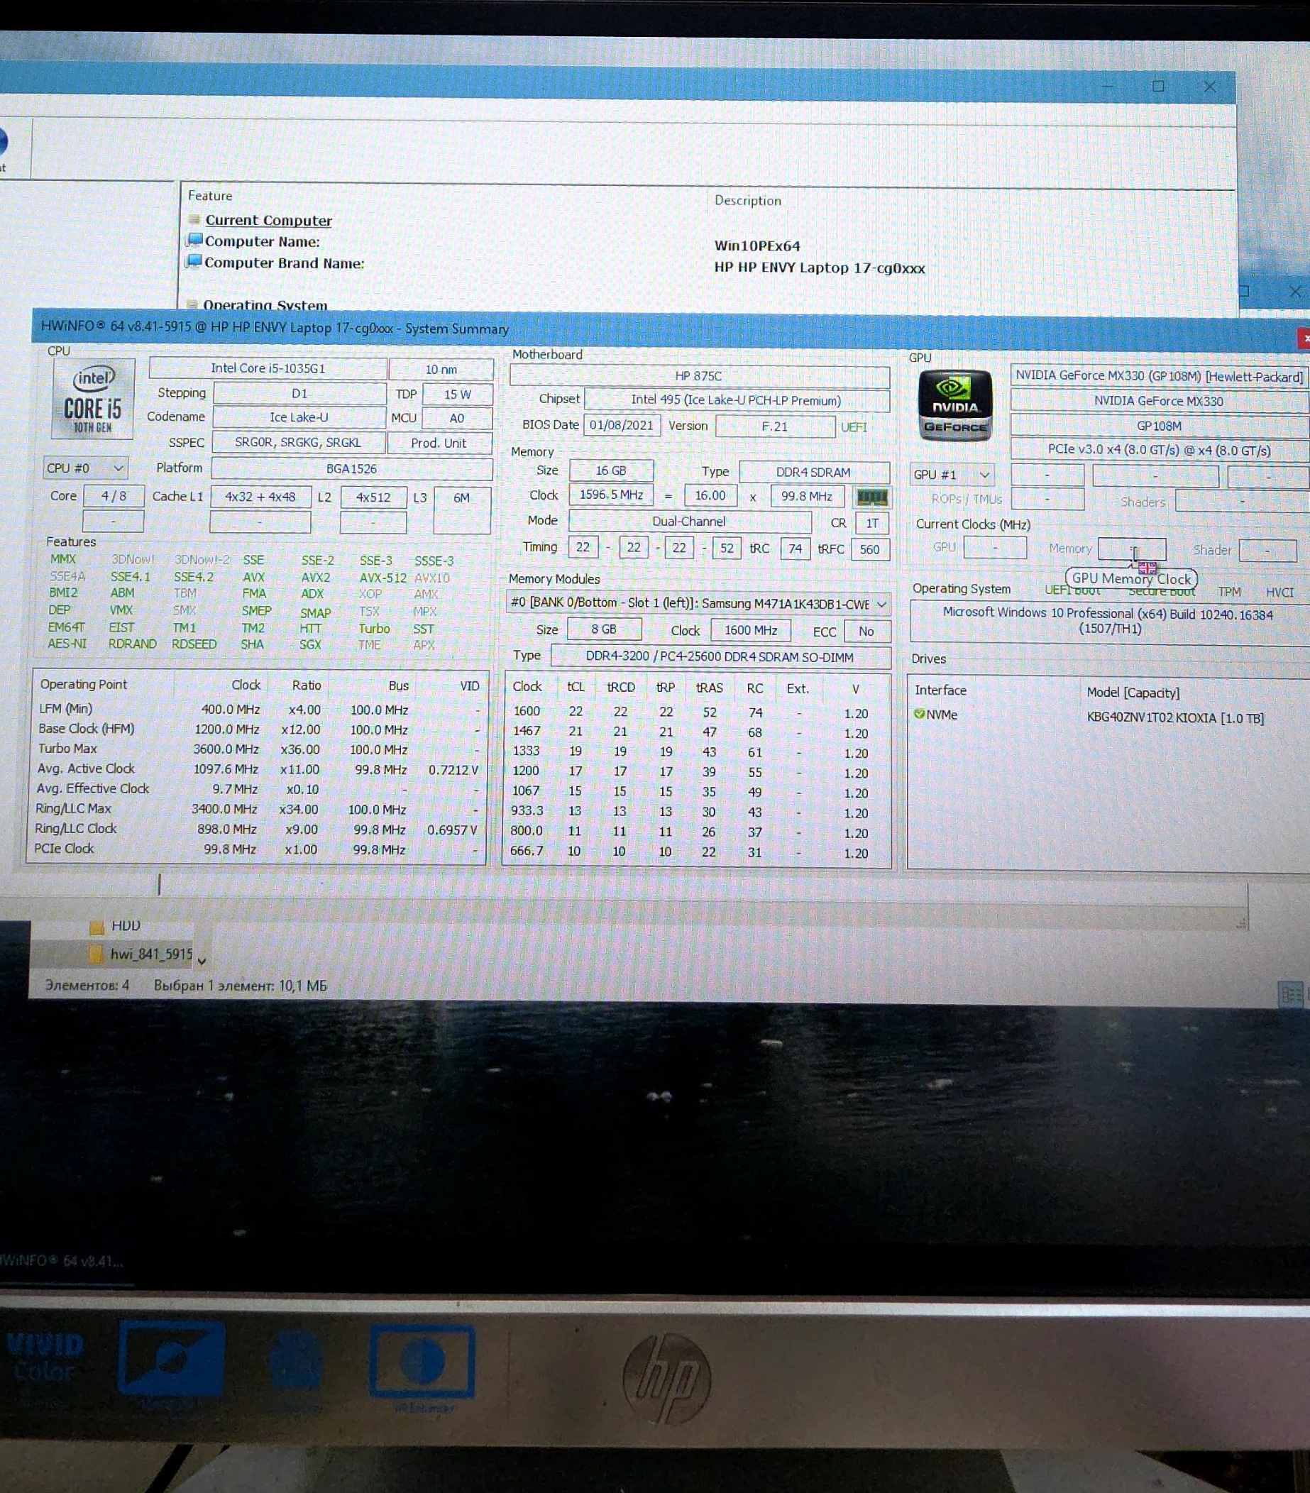Click the TPM label in Operating System
The height and width of the screenshot is (1493, 1310).
[1230, 592]
